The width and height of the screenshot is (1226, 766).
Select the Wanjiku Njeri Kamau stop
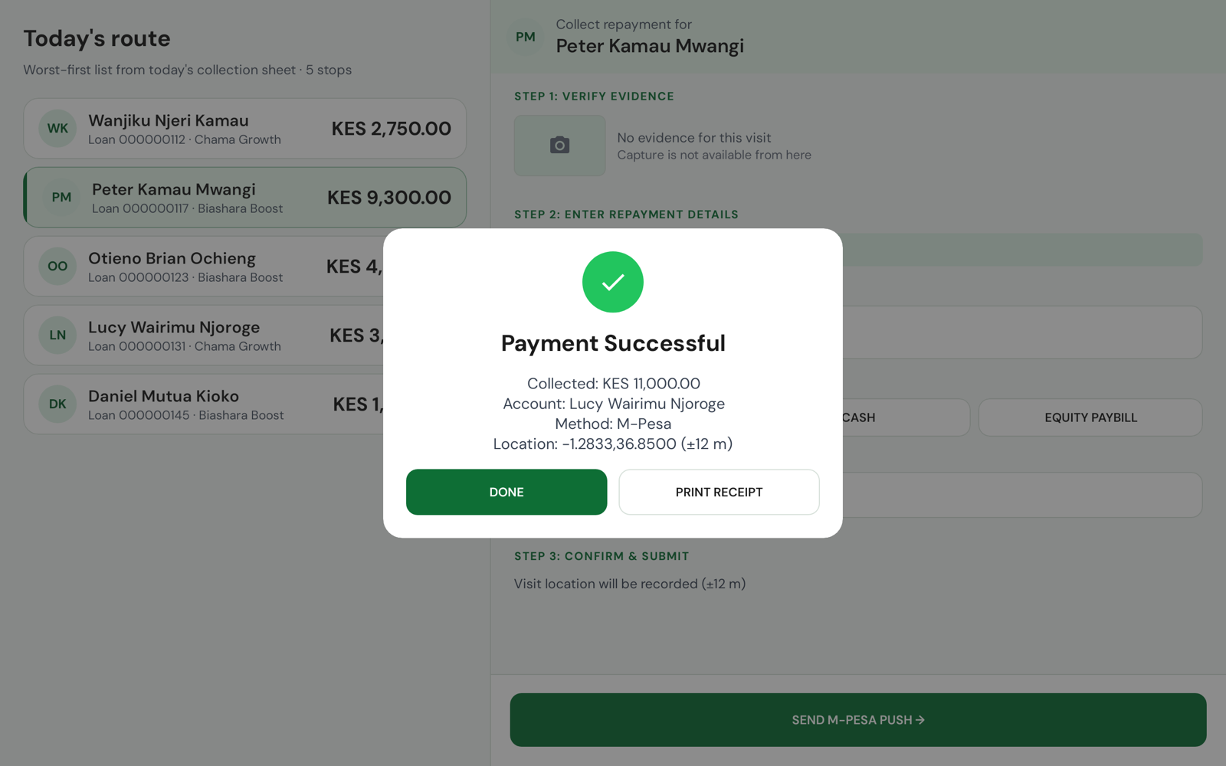[244, 129]
